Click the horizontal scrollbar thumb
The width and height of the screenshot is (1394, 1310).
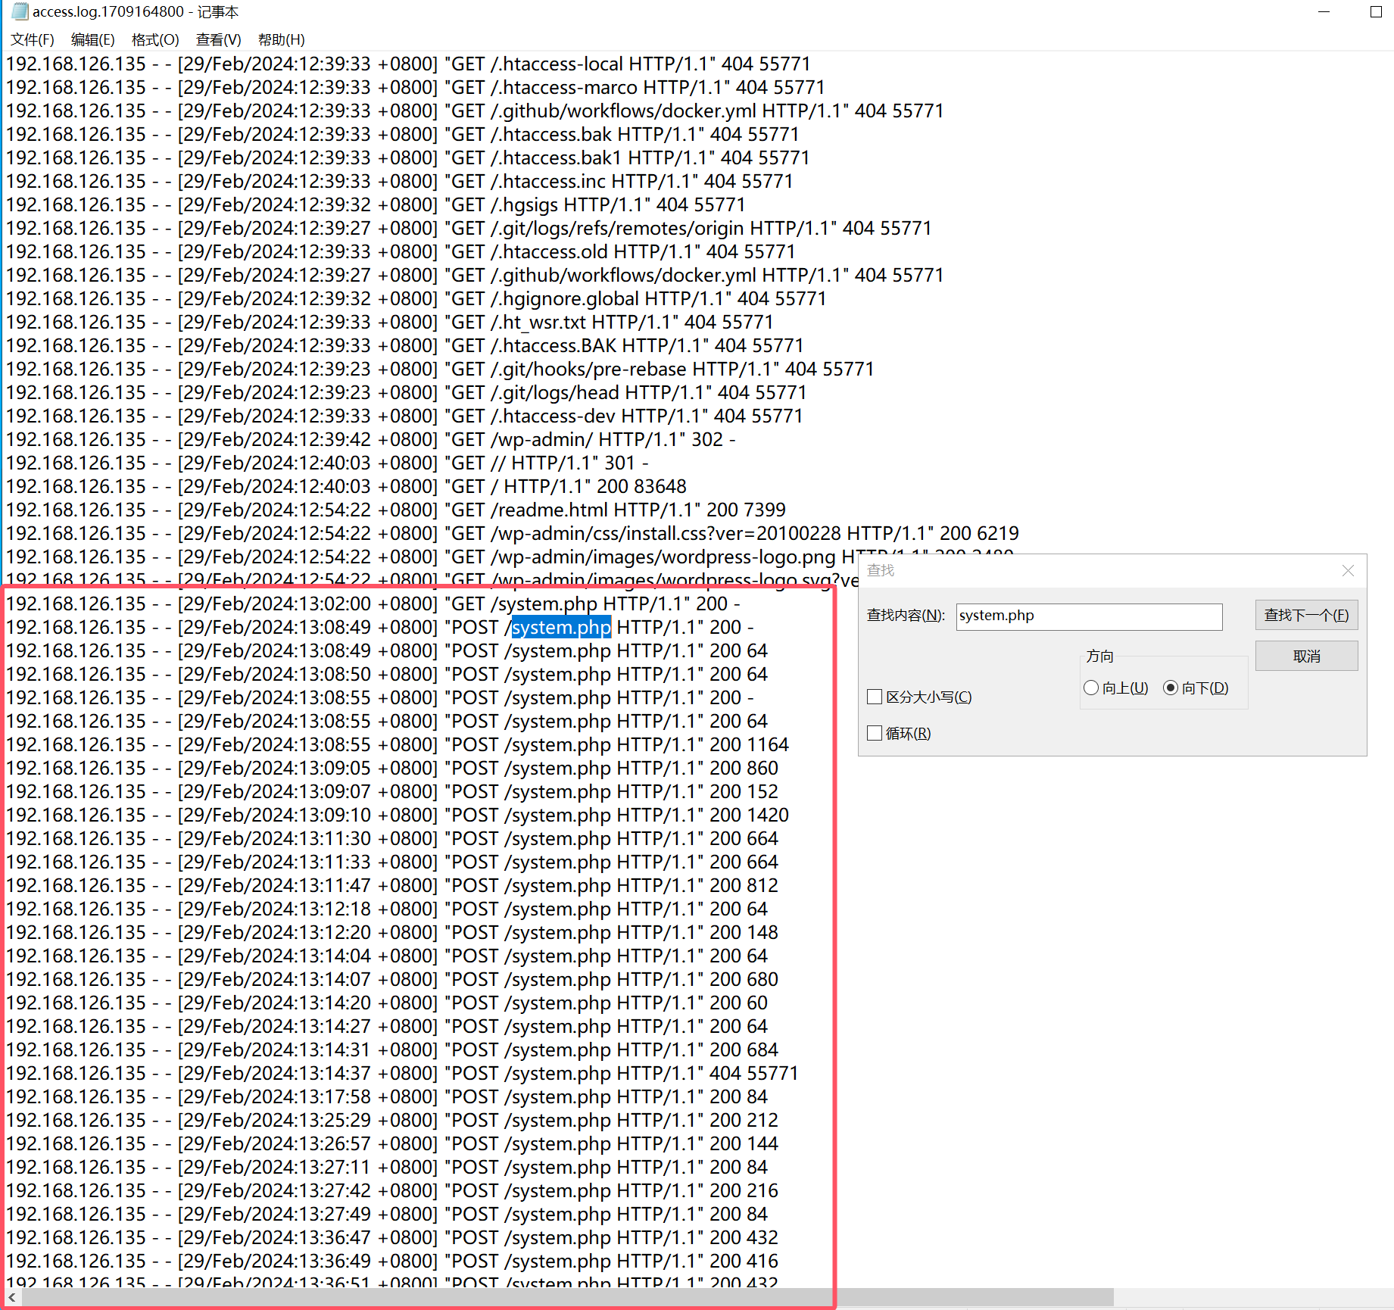click(566, 1297)
